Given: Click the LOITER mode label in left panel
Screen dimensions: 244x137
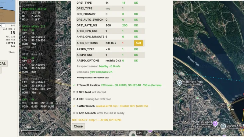Looking at the screenshot, I should 10,43.
